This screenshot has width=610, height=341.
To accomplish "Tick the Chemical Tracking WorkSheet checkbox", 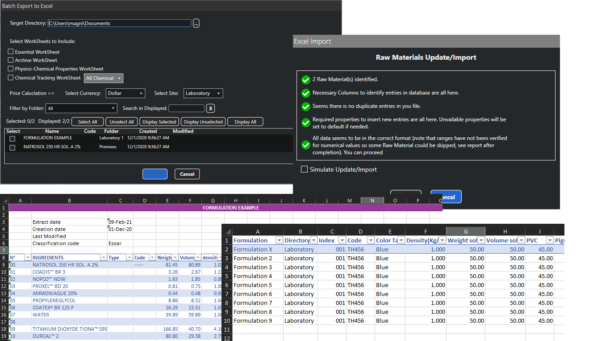I will [x=11, y=78].
